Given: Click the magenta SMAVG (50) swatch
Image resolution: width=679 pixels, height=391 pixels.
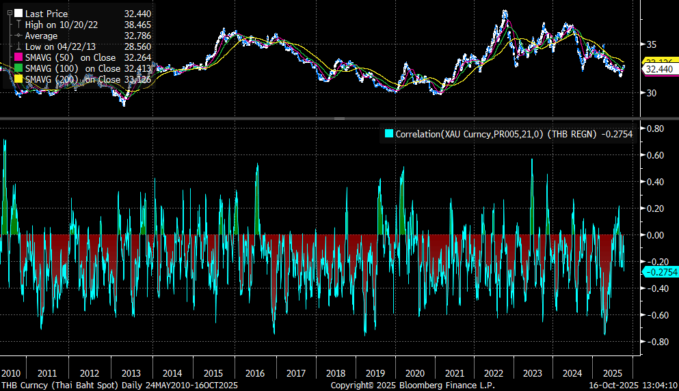Looking at the screenshot, I should pyautogui.click(x=18, y=57).
